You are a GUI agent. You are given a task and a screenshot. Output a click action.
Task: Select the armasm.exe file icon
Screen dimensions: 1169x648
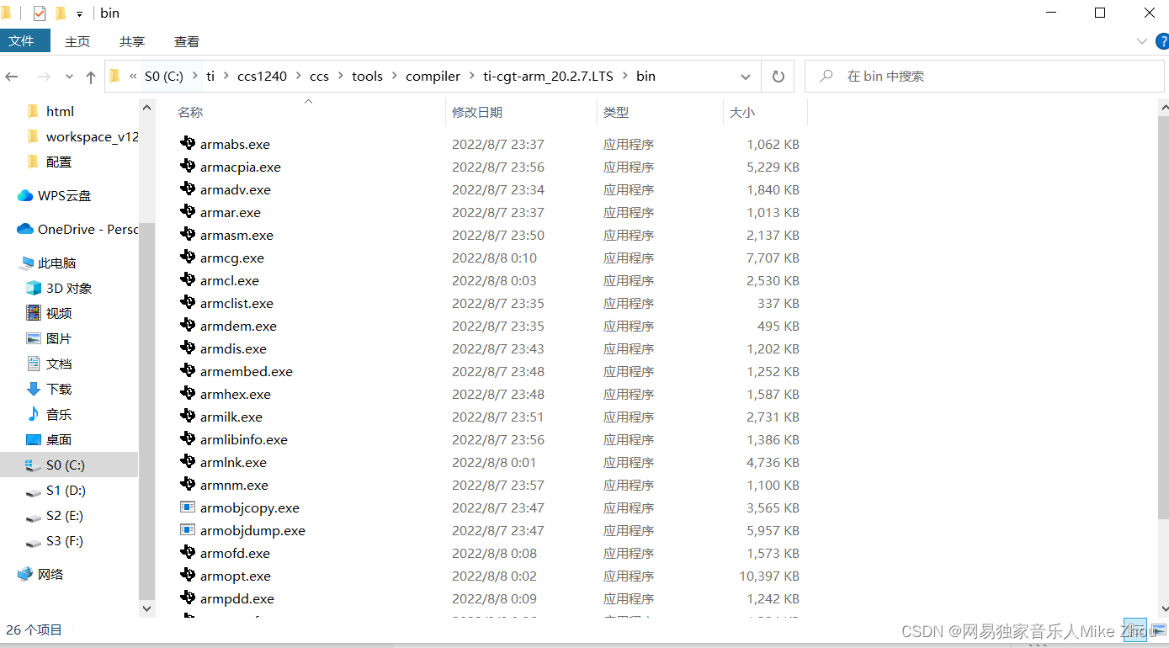tap(188, 235)
